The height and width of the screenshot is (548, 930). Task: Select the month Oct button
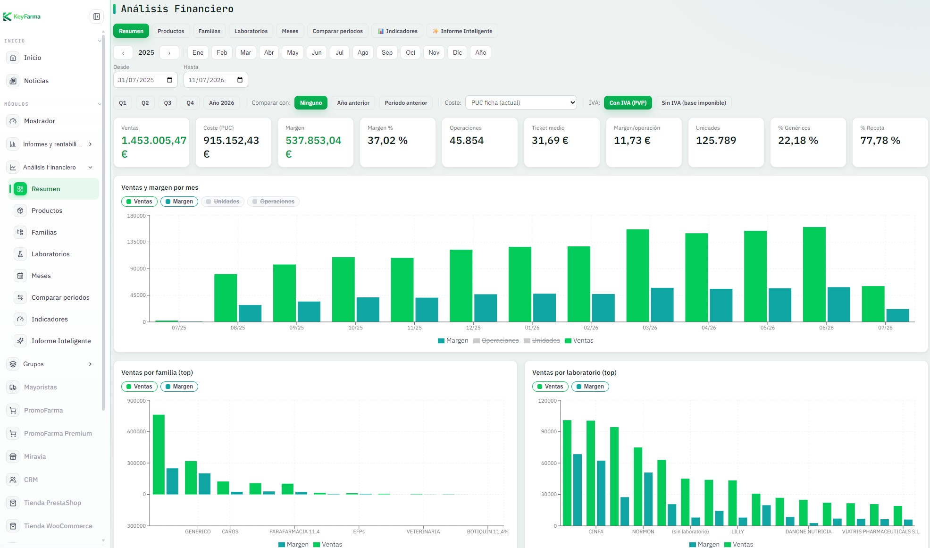point(411,52)
